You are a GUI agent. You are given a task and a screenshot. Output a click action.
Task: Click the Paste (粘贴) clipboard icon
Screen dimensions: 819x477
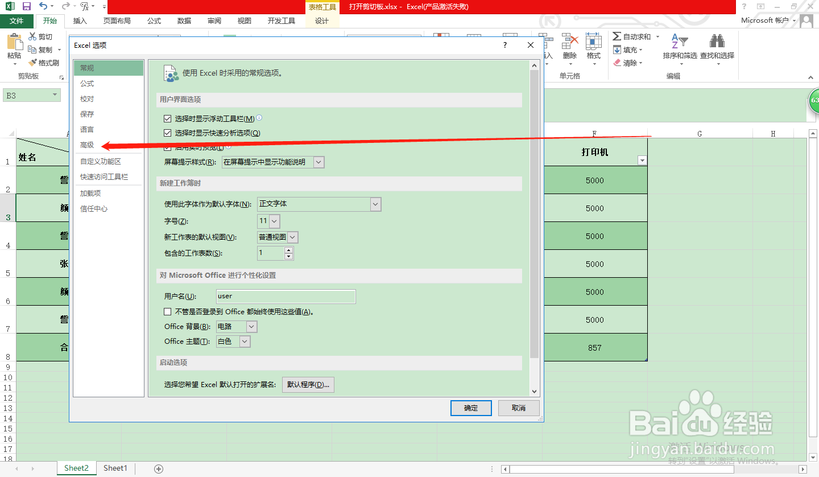[x=14, y=42]
